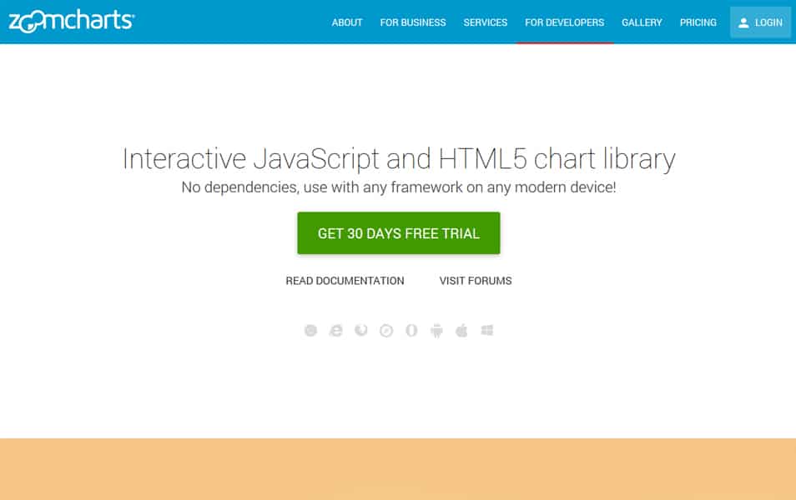Click the Login button
This screenshot has width=796, height=500.
coord(760,22)
